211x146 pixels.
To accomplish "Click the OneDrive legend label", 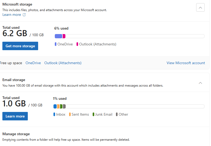I will click(65, 44).
